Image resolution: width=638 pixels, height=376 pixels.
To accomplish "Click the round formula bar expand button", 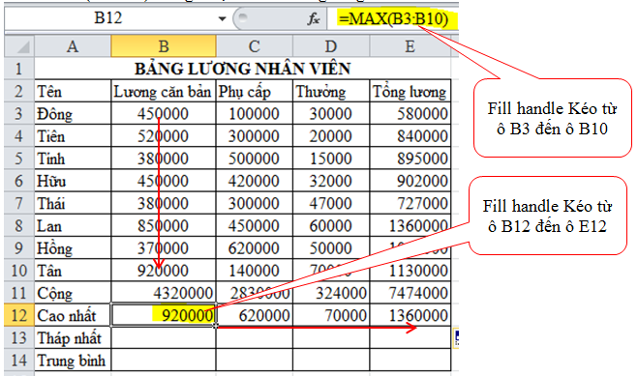I will click(242, 17).
